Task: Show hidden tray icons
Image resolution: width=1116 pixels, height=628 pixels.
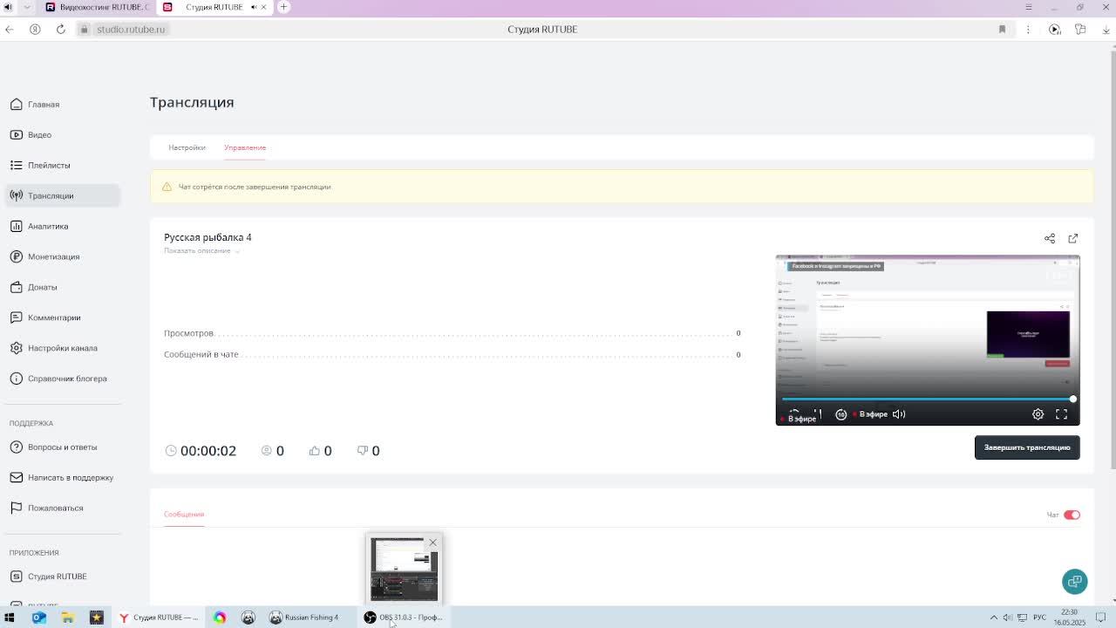Action: [994, 618]
